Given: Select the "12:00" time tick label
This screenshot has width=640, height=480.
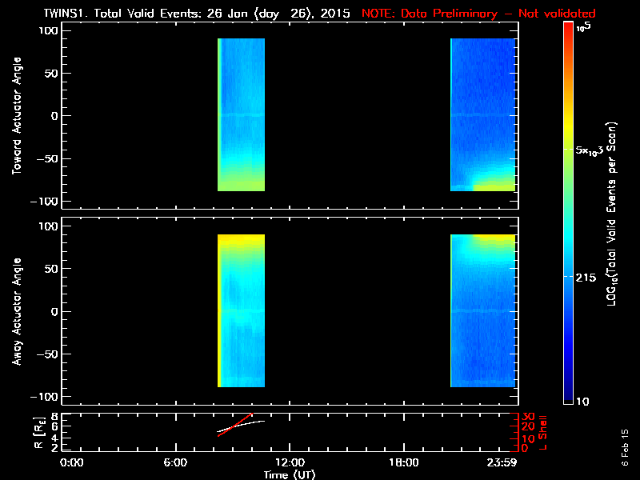Looking at the screenshot, I should coord(290,463).
